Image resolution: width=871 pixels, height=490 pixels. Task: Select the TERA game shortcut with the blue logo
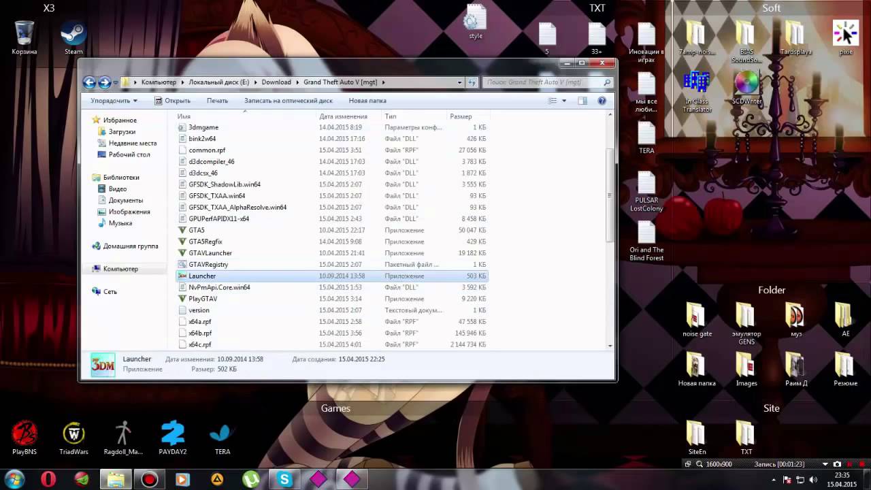tap(222, 438)
